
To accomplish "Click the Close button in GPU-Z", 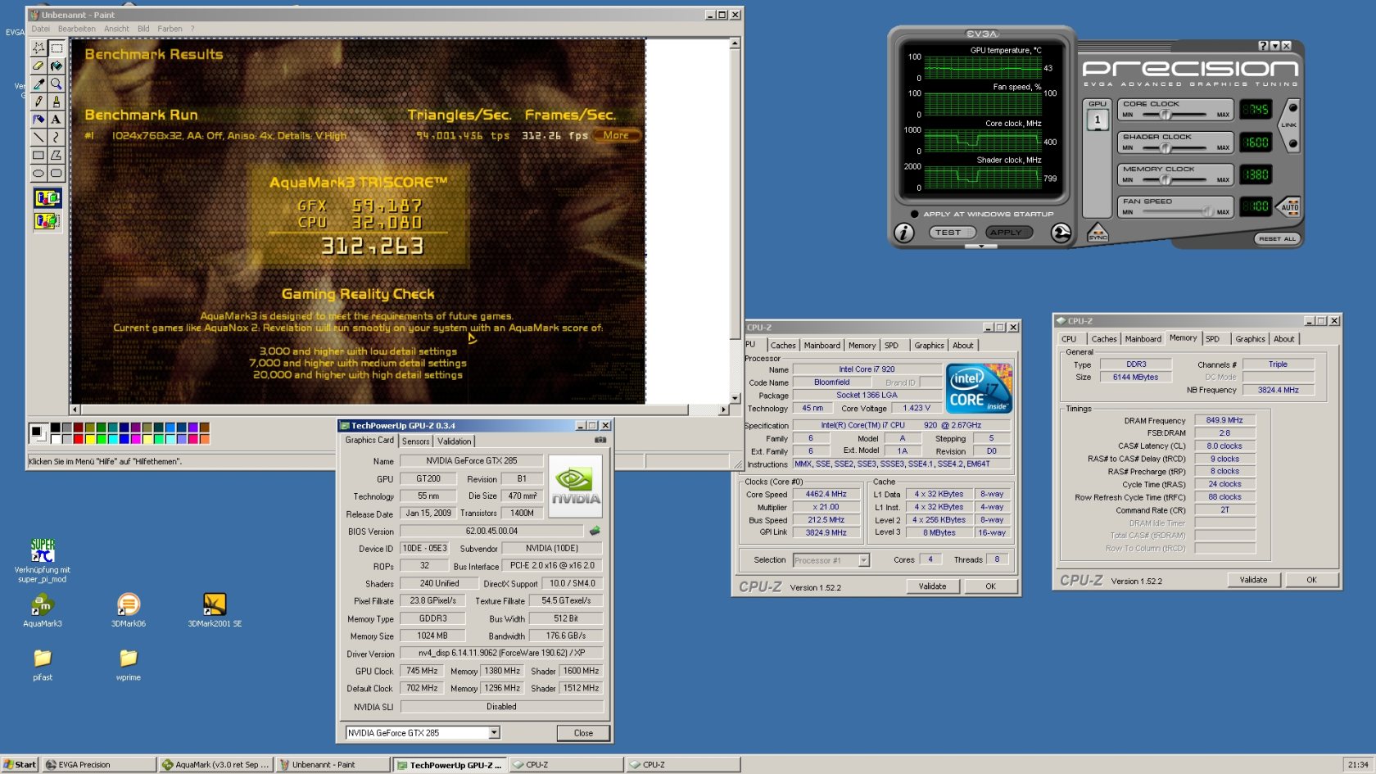I will click(583, 733).
